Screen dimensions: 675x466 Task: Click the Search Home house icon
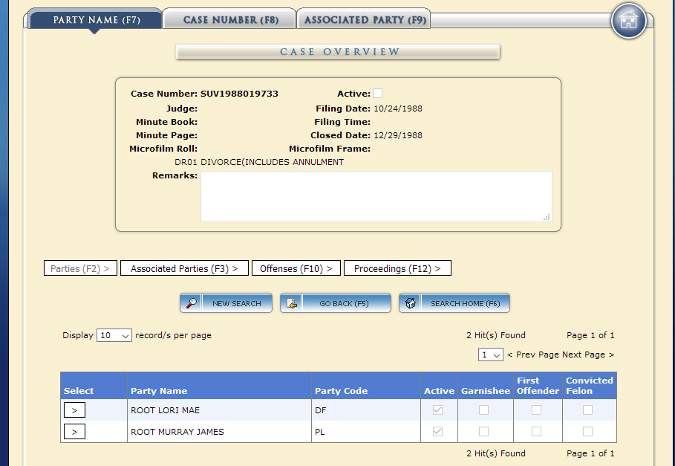[411, 303]
